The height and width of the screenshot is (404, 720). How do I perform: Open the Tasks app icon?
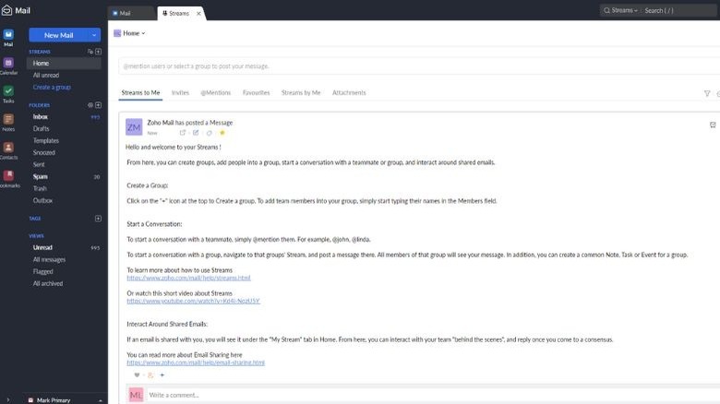[x=8, y=91]
